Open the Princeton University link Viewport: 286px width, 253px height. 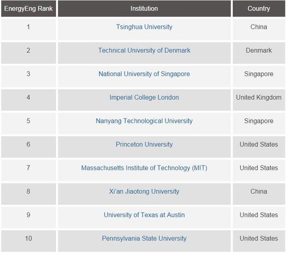(144, 145)
